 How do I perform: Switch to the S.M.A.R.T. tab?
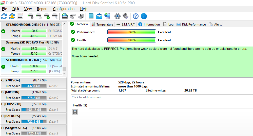point(126,24)
